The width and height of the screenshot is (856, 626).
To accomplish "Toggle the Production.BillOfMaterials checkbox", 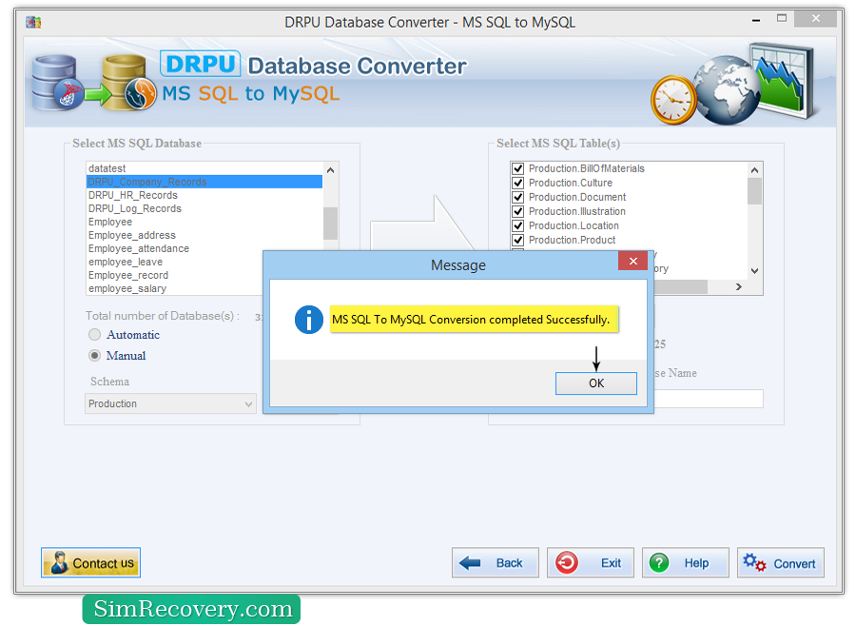I will click(x=517, y=168).
